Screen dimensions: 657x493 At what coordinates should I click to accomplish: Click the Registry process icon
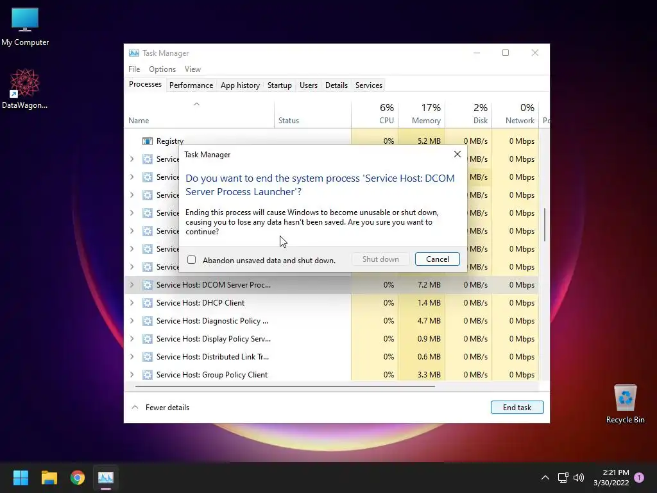(147, 141)
